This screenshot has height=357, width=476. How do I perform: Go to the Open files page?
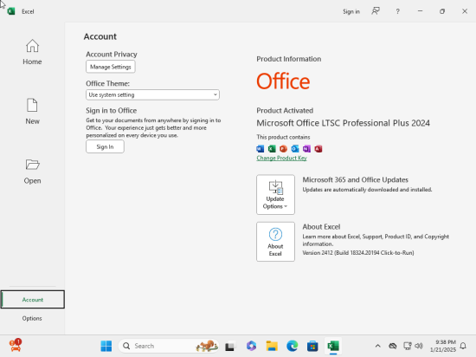tap(32, 171)
